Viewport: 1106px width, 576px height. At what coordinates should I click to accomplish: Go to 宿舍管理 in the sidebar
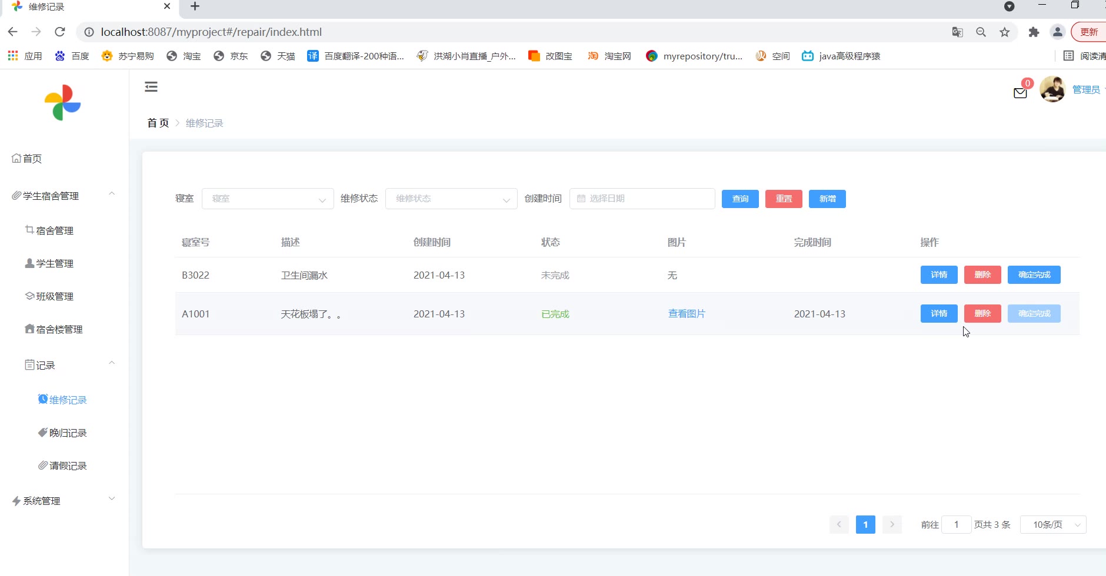[x=55, y=230]
